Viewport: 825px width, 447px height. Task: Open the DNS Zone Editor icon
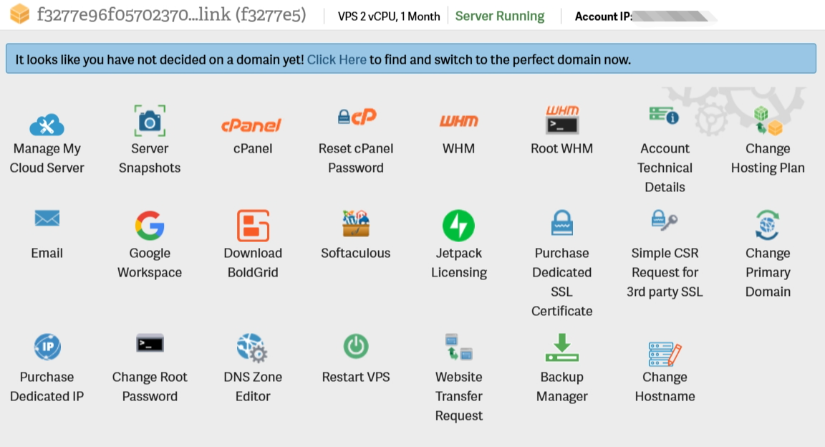pos(252,347)
